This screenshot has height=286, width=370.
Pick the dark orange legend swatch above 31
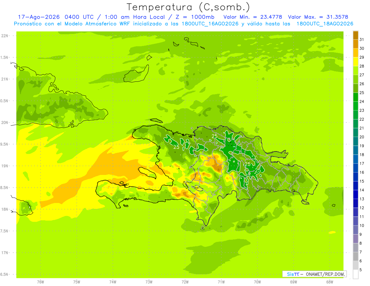[356, 35]
